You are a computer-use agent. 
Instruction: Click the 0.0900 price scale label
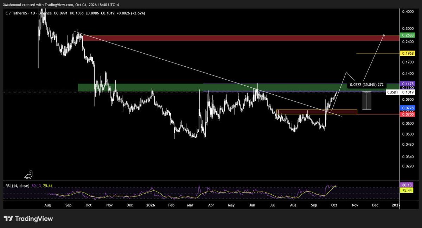pos(408,100)
